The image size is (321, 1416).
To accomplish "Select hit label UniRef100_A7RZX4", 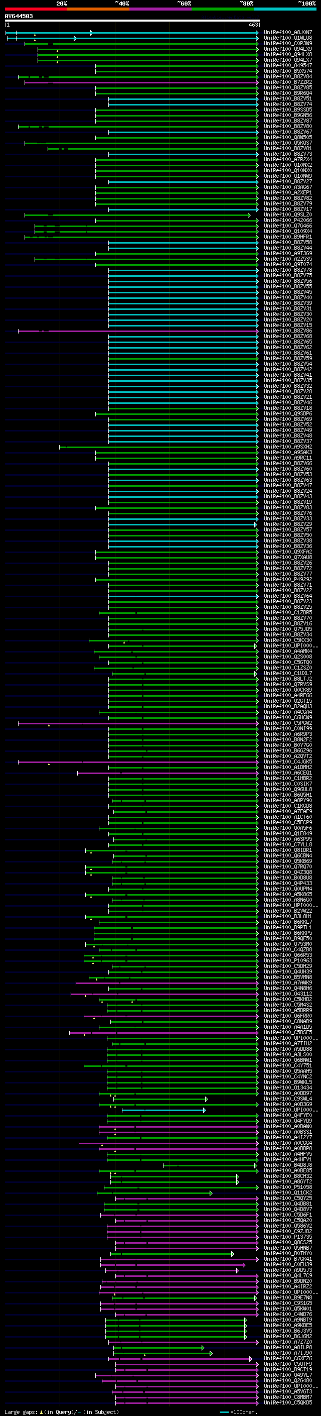I will [x=288, y=159].
